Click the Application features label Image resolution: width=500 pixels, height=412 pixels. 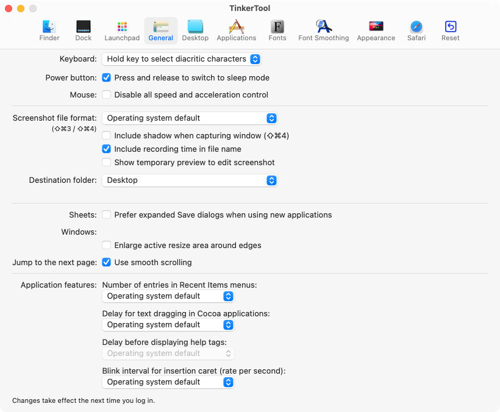(59, 285)
